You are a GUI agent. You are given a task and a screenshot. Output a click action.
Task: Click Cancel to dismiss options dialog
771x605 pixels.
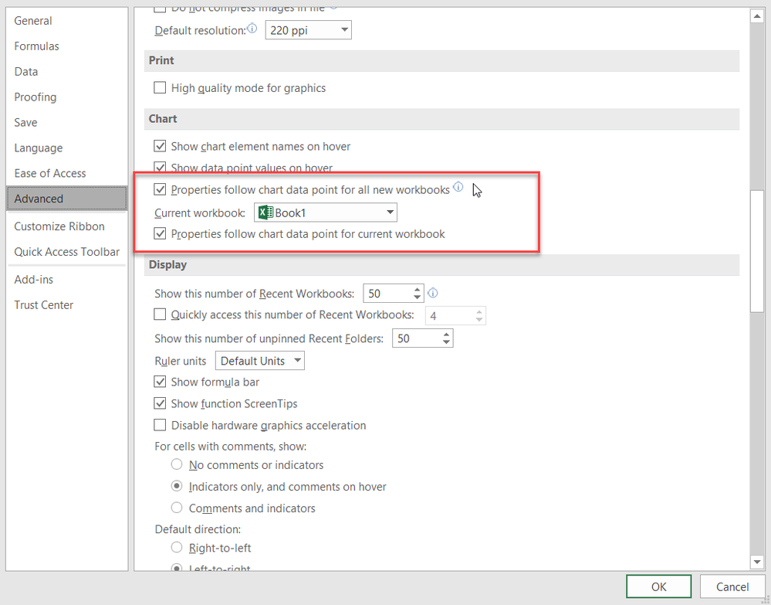(x=732, y=586)
